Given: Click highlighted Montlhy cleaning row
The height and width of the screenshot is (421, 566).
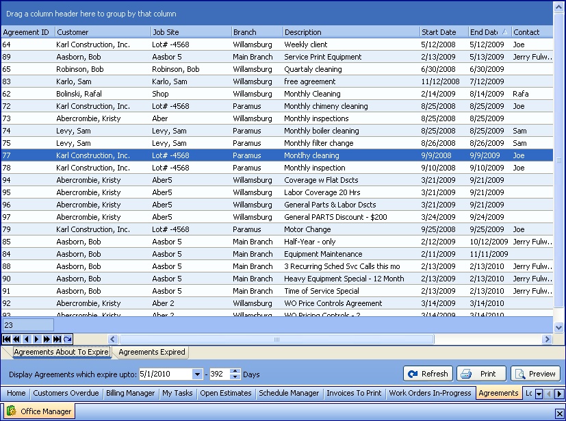Looking at the screenshot, I should 277,155.
